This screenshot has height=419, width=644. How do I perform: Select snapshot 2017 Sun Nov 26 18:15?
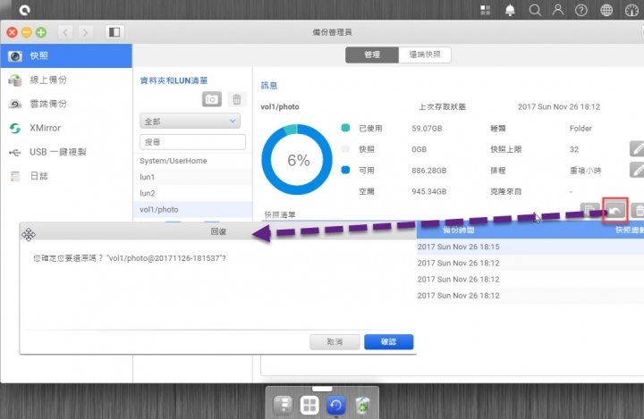(x=530, y=247)
